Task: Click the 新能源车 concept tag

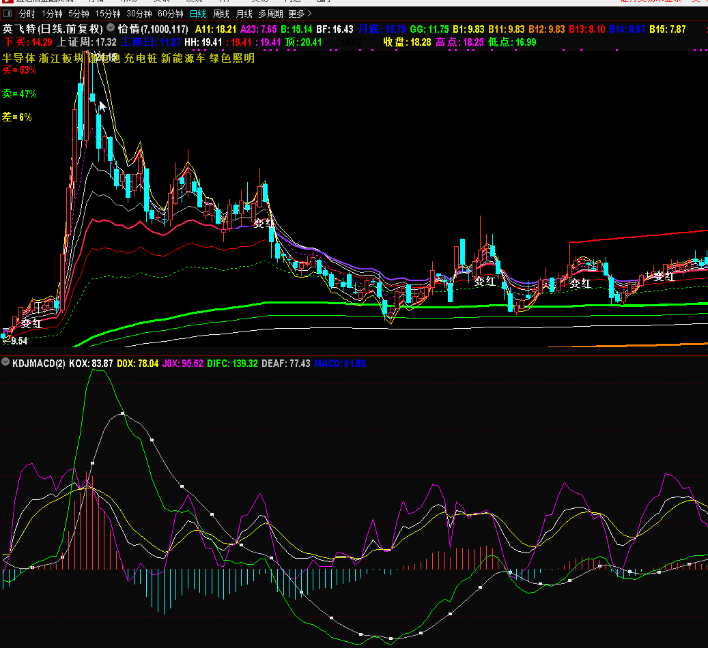Action: click(183, 58)
